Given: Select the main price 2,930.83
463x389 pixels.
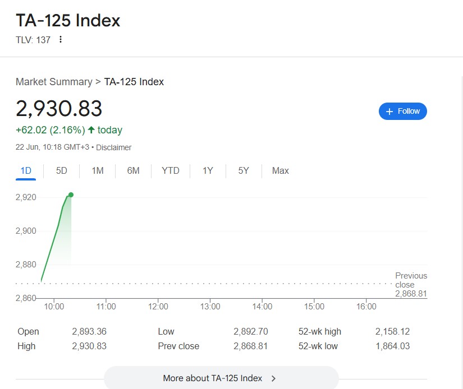Looking at the screenshot, I should click(59, 109).
